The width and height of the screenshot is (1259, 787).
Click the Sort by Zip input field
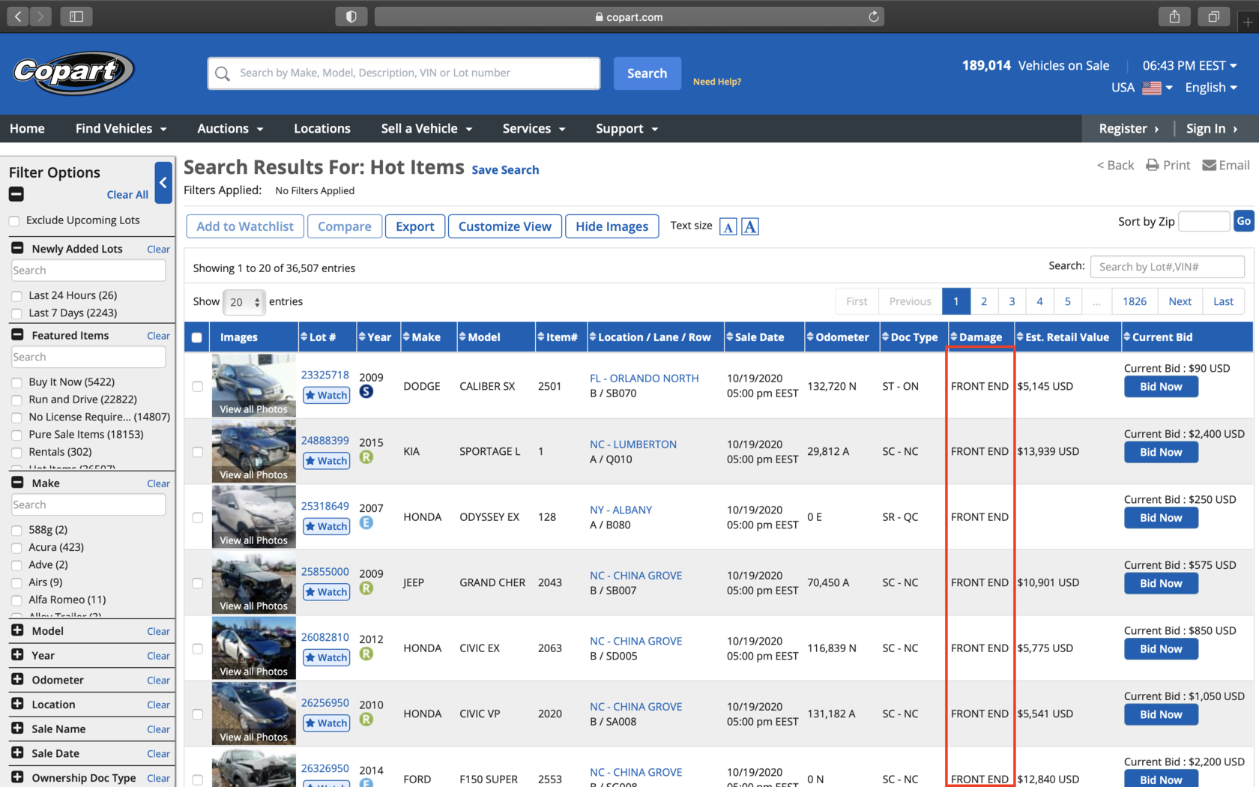coord(1204,221)
